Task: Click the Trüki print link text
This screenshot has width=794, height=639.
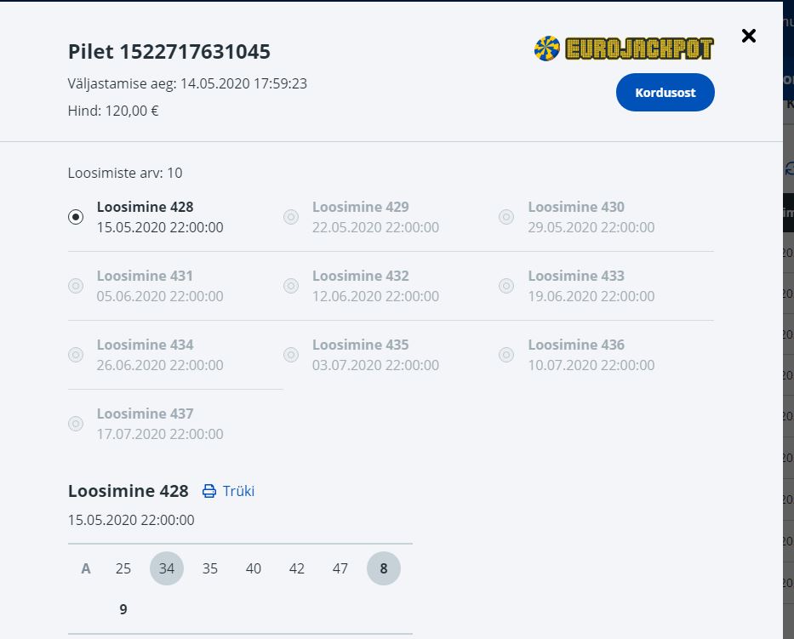Action: point(238,491)
